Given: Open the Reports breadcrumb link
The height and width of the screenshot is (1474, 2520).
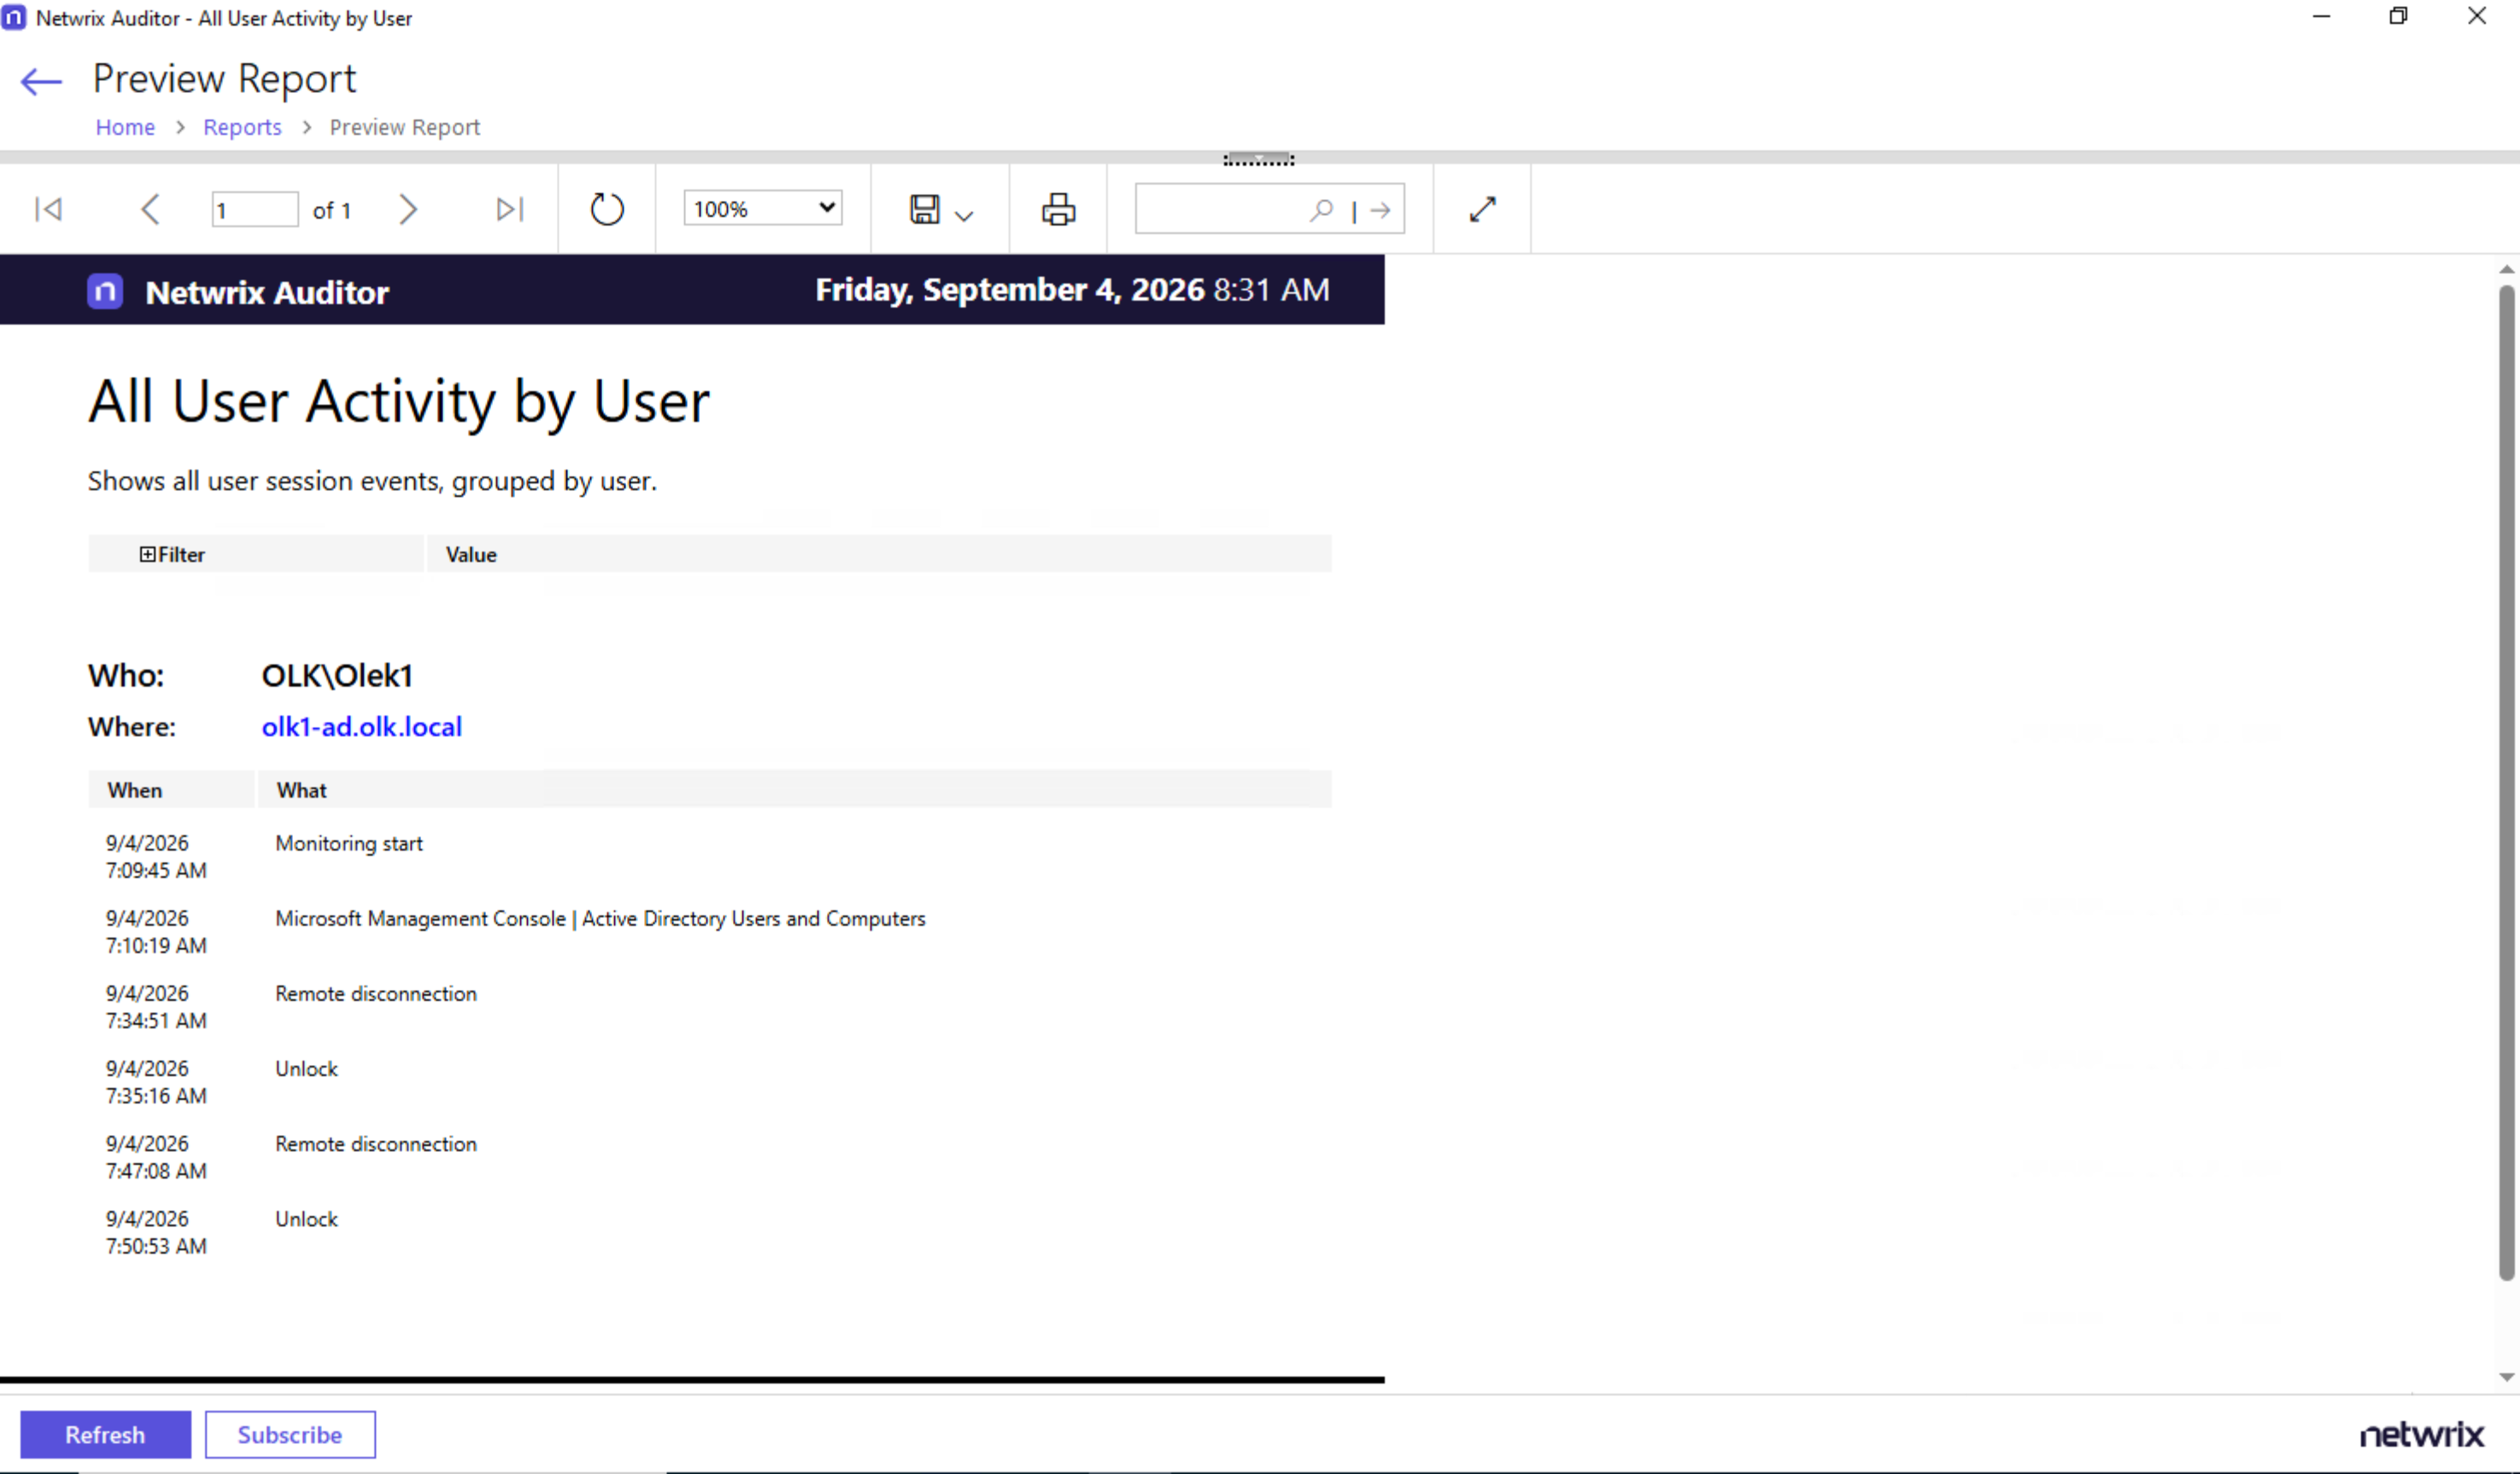Looking at the screenshot, I should click(242, 127).
